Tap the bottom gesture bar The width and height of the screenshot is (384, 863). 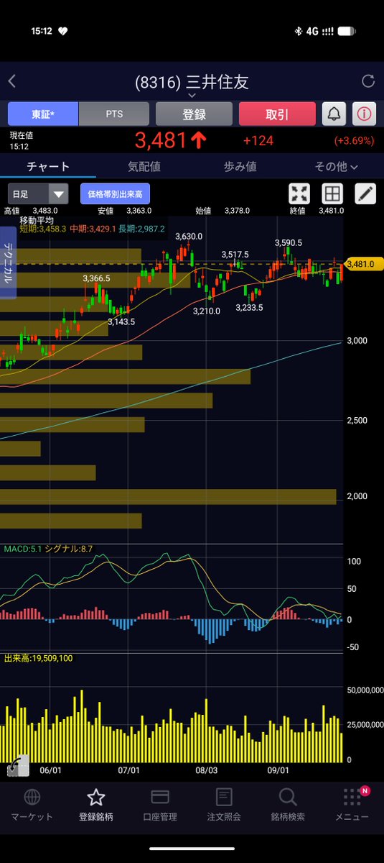click(x=192, y=849)
